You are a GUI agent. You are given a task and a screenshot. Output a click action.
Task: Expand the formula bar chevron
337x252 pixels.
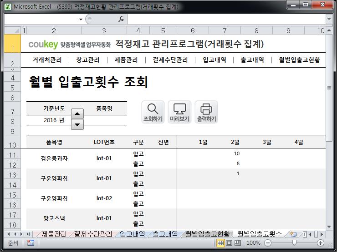point(329,19)
